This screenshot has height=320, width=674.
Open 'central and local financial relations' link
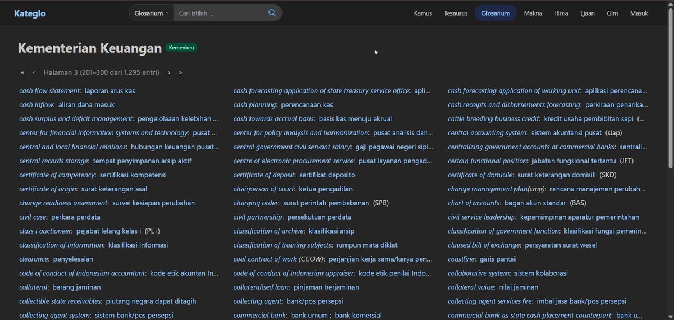pos(72,147)
